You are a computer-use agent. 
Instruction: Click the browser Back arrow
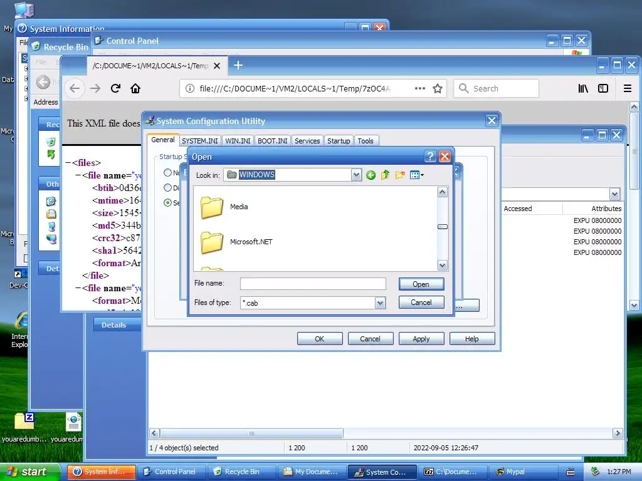tap(75, 88)
